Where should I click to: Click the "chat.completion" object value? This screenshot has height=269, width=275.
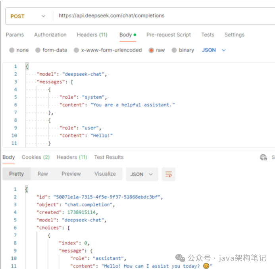(x=88, y=205)
